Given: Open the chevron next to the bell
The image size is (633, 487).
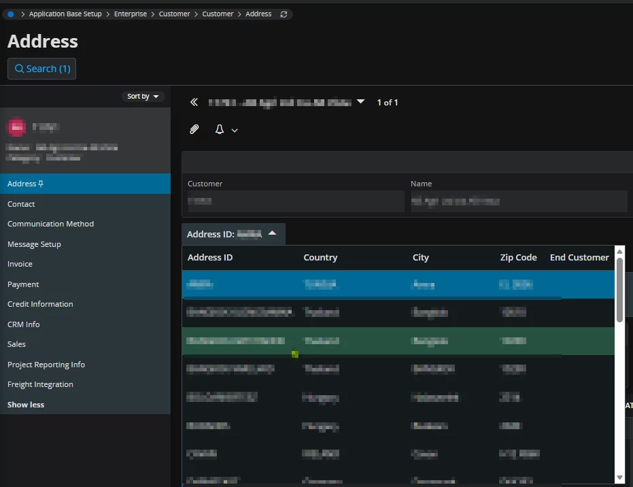Looking at the screenshot, I should (235, 130).
